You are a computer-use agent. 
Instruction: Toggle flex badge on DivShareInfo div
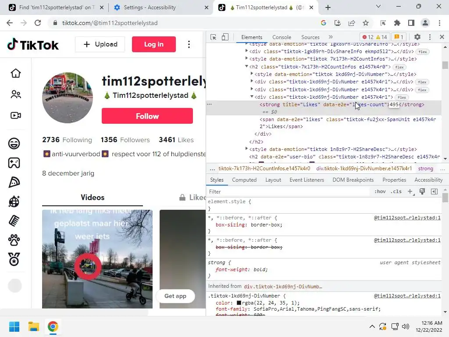[x=423, y=52]
